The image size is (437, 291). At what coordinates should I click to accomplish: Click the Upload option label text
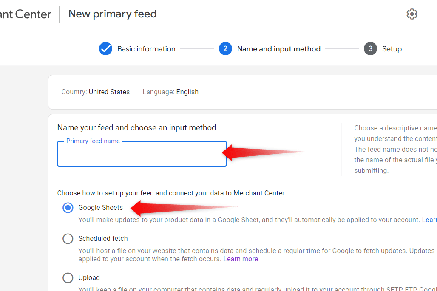(89, 278)
